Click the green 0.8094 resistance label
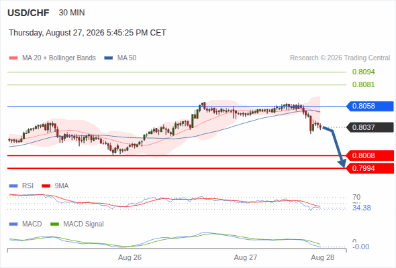This screenshot has width=396, height=268. click(363, 72)
